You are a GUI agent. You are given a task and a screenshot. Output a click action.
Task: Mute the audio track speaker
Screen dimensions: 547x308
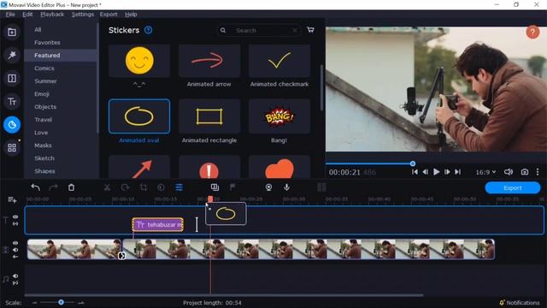15,275
